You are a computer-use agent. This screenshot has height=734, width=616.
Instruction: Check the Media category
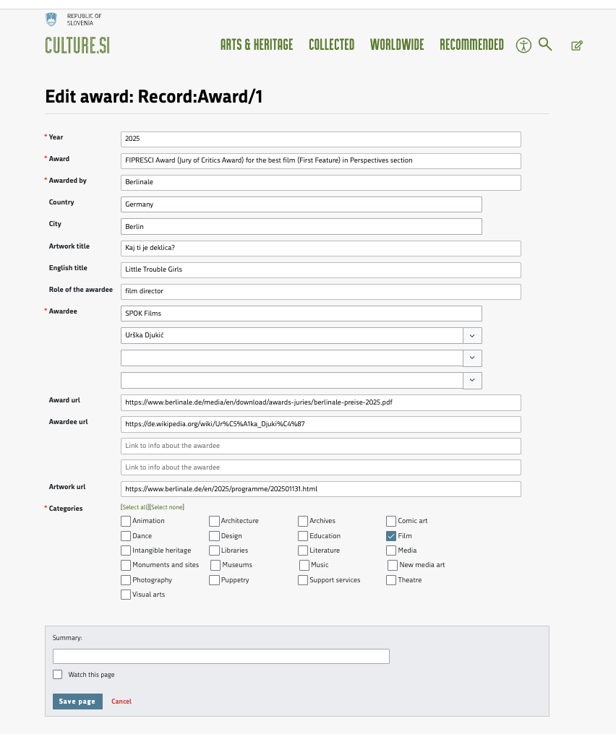pos(391,550)
